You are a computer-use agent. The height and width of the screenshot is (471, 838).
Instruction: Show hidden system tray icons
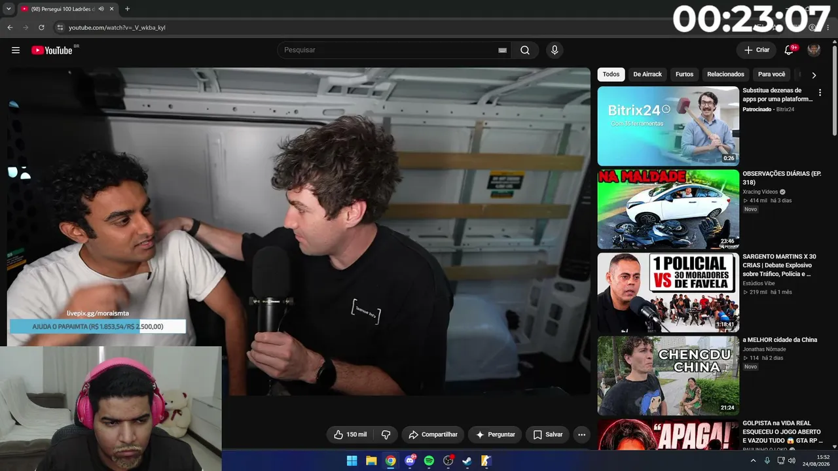click(x=753, y=461)
